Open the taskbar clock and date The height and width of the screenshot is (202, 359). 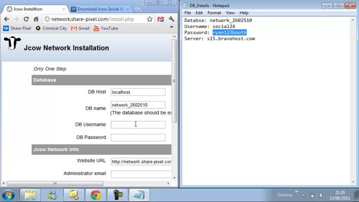340,195
